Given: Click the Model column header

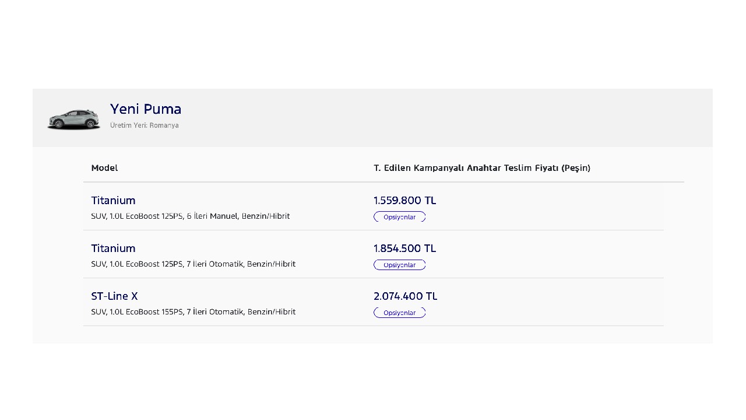Looking at the screenshot, I should pos(104,168).
